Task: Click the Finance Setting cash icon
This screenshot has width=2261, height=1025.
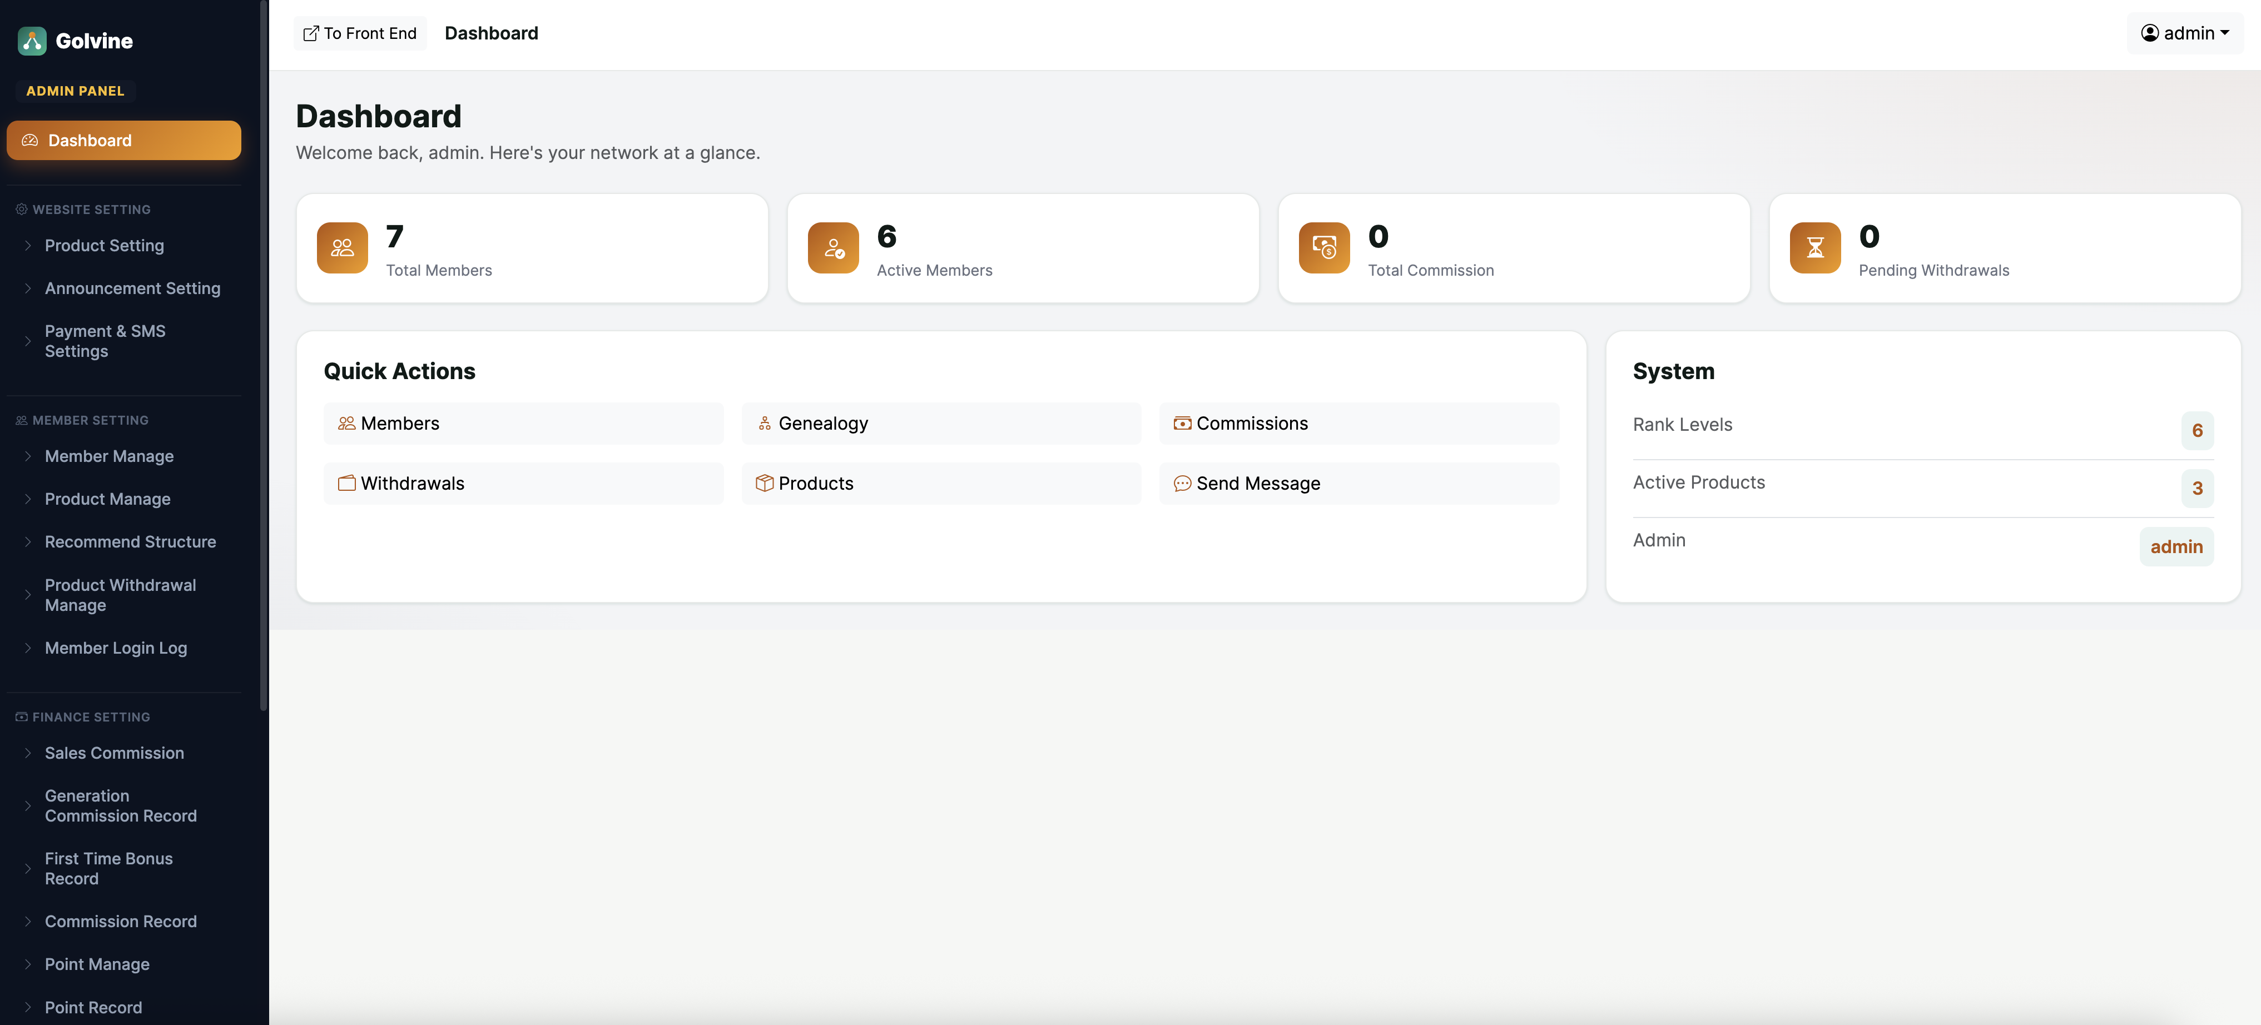Action: [x=22, y=717]
